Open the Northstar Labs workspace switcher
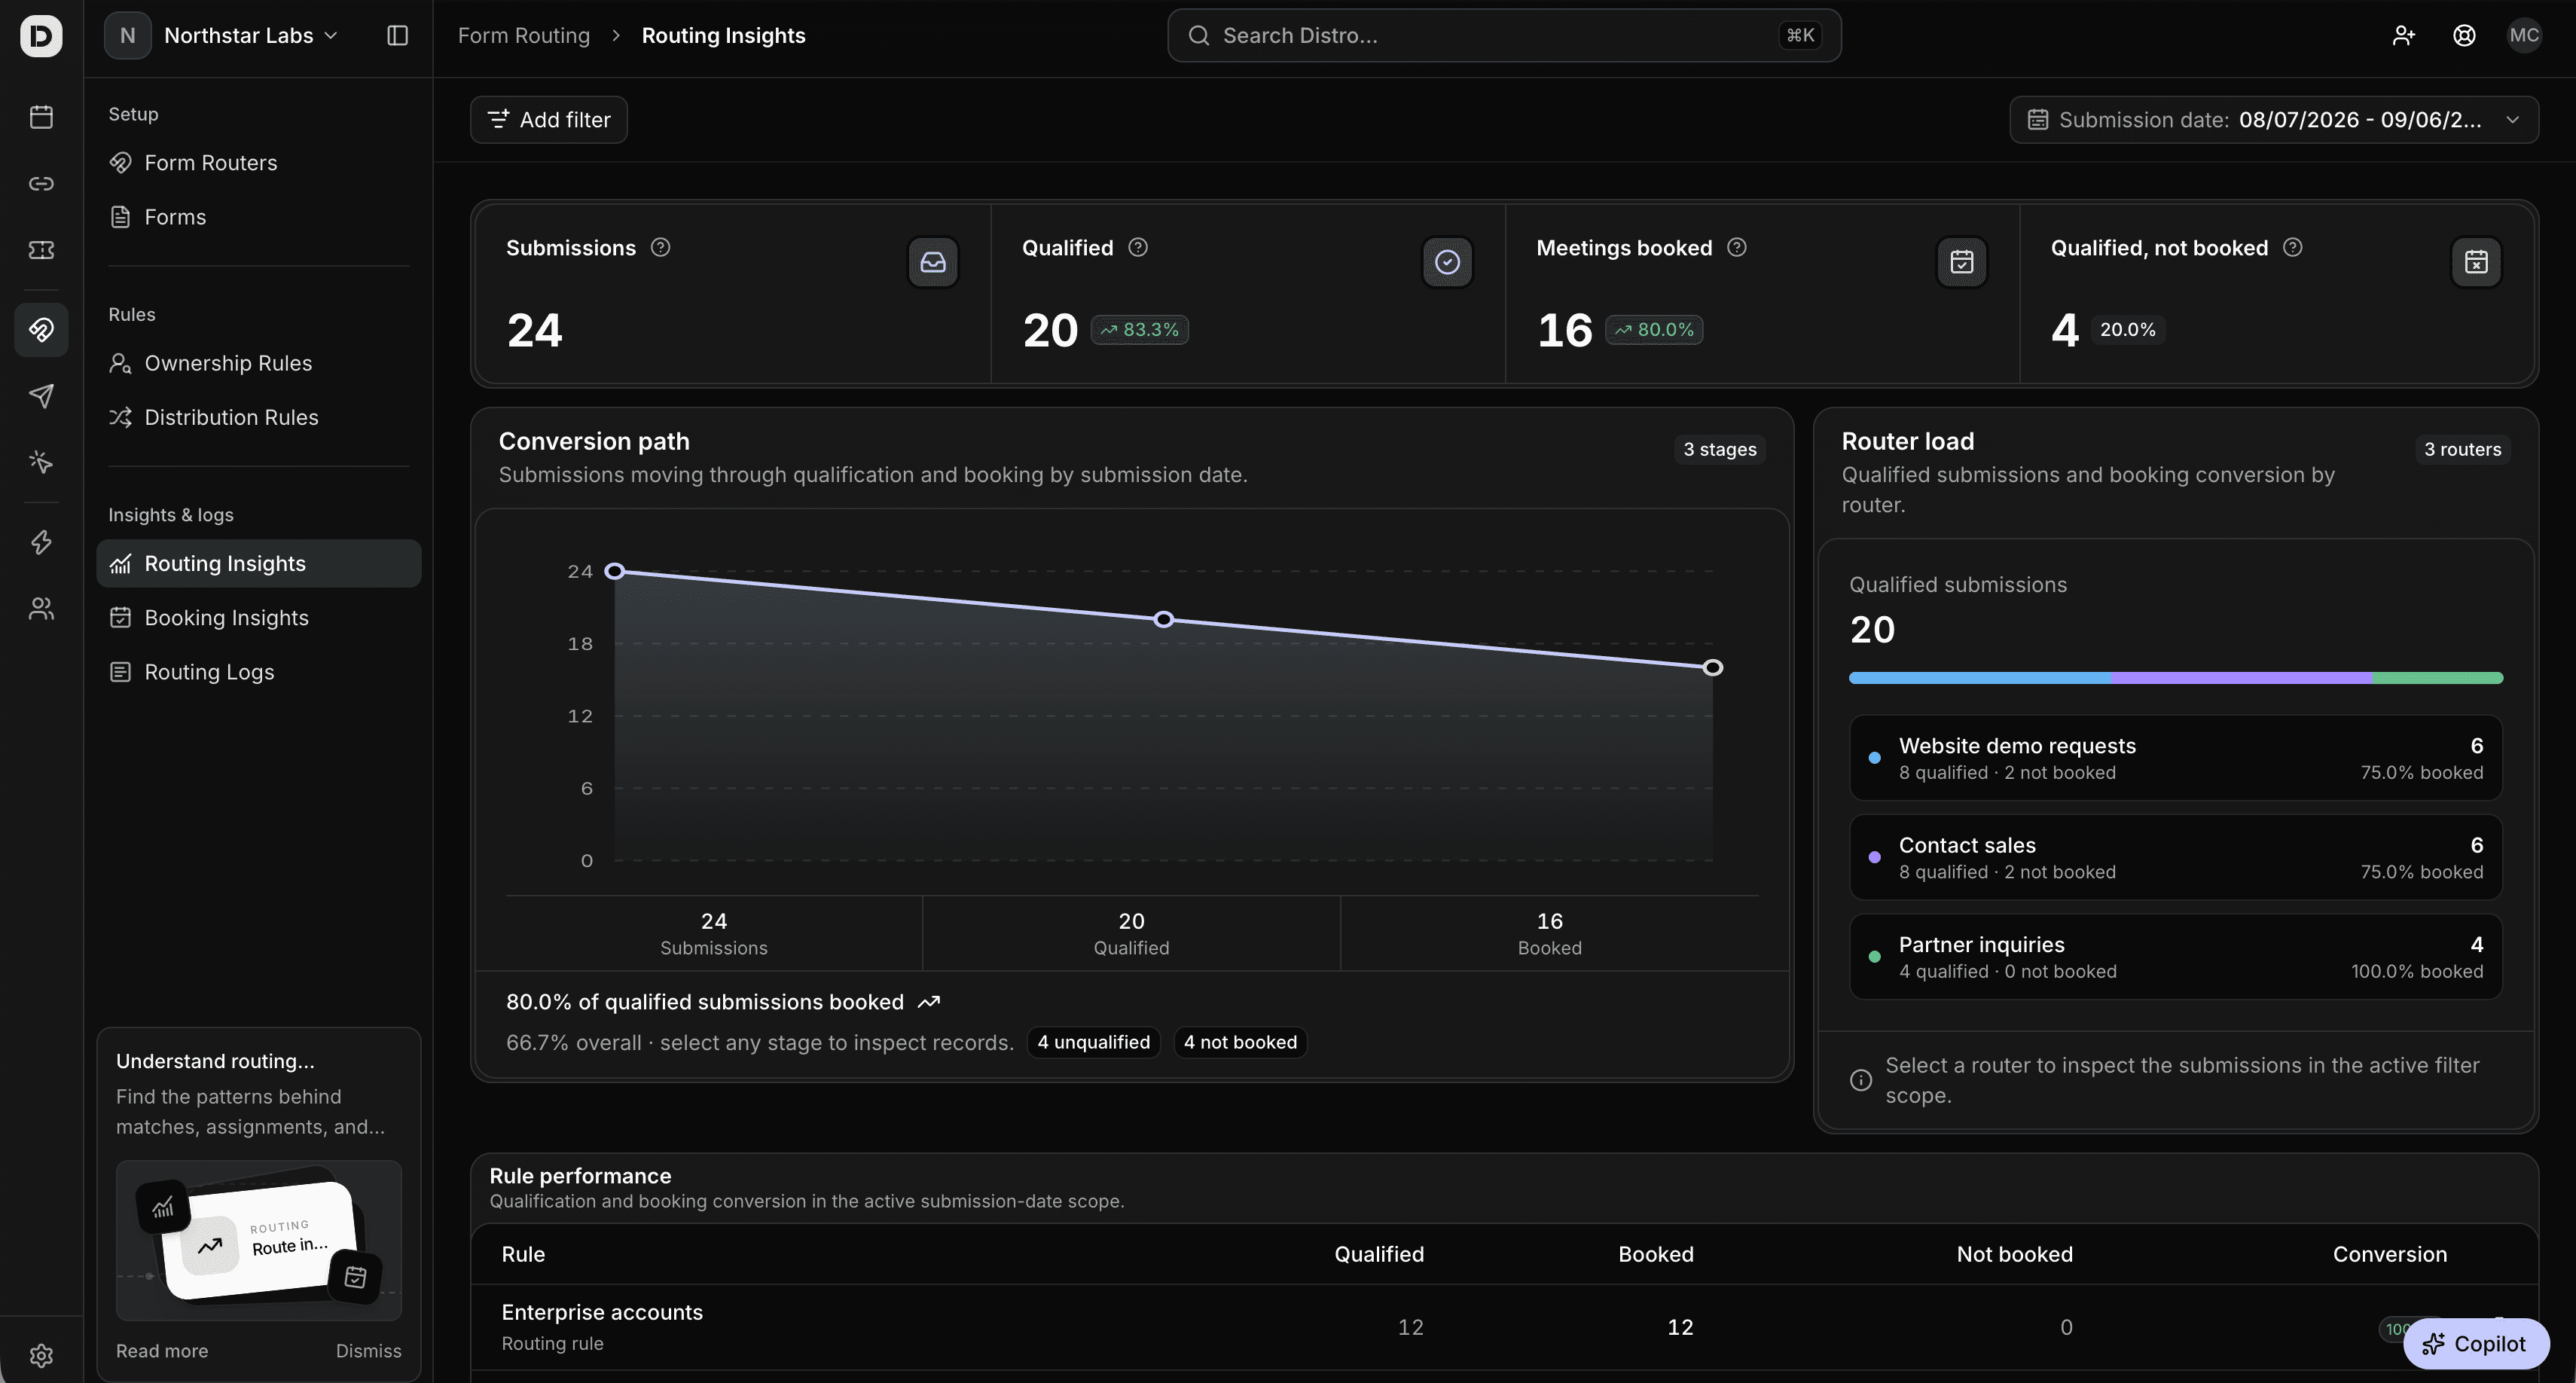Viewport: 2576px width, 1383px height. point(223,36)
